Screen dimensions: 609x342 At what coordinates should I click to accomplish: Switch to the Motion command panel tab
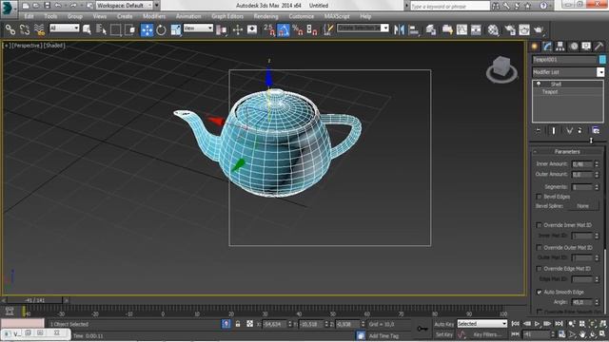573,47
